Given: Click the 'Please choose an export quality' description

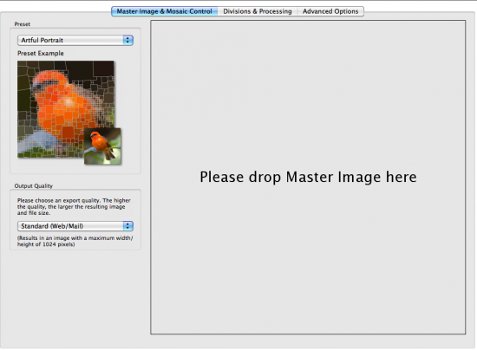Looking at the screenshot, I should 74,206.
